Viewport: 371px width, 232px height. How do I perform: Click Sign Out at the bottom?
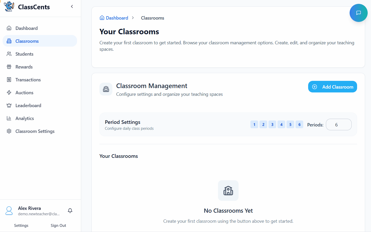58,225
